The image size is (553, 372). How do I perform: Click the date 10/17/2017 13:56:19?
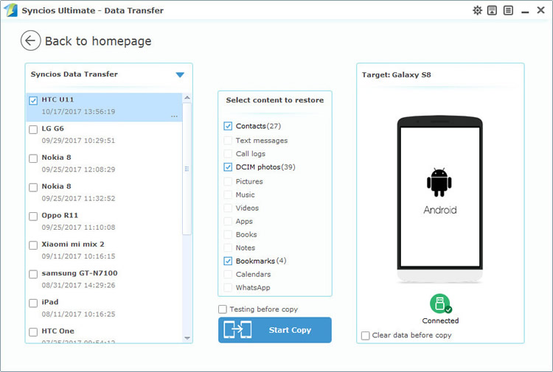coord(78,112)
